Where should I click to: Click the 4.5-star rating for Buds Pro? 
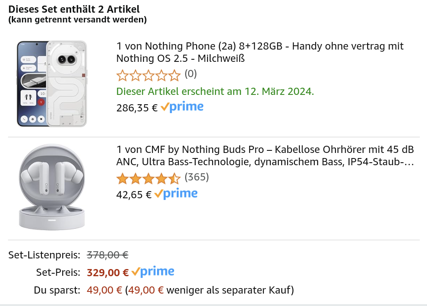click(148, 178)
